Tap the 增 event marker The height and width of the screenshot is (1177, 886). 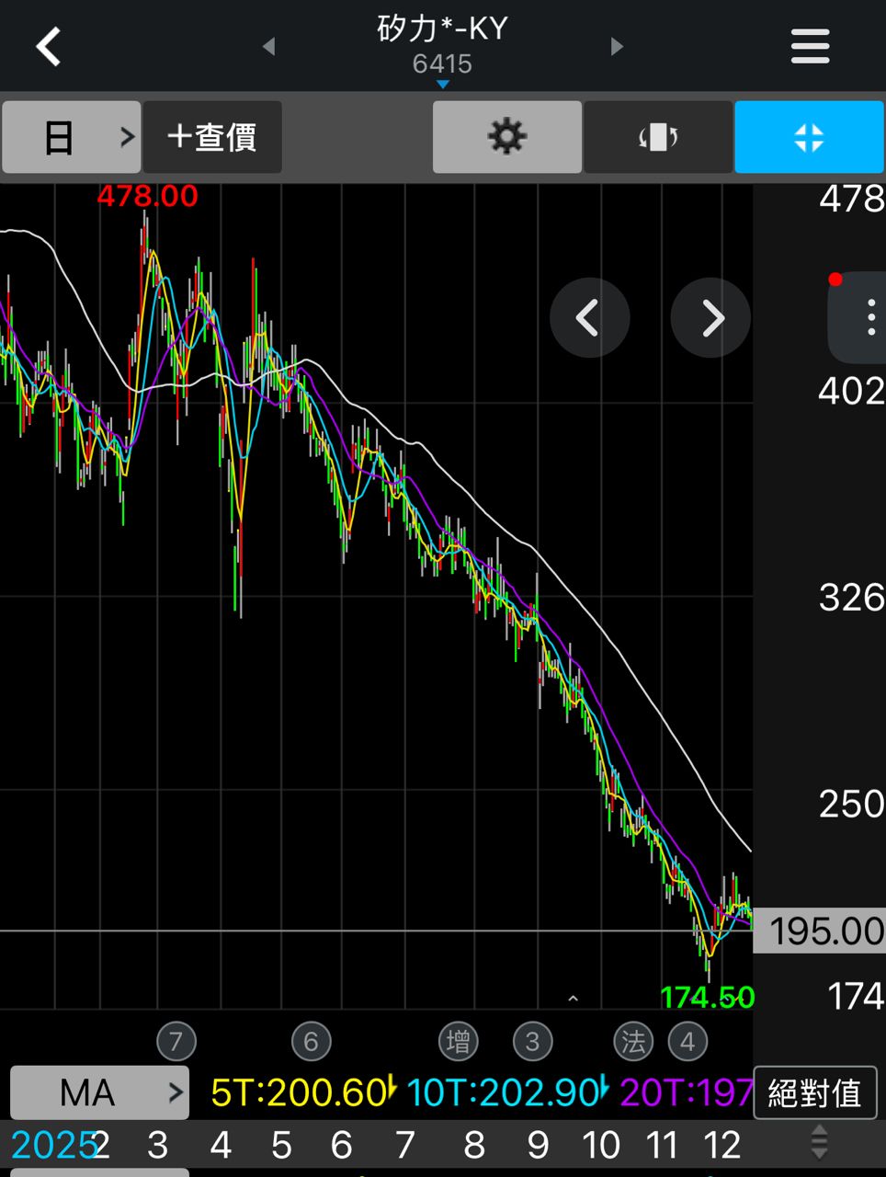pyautogui.click(x=458, y=1042)
